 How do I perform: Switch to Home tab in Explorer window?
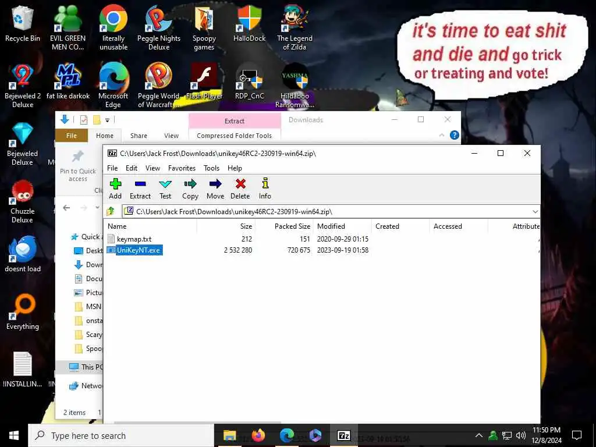coord(105,136)
